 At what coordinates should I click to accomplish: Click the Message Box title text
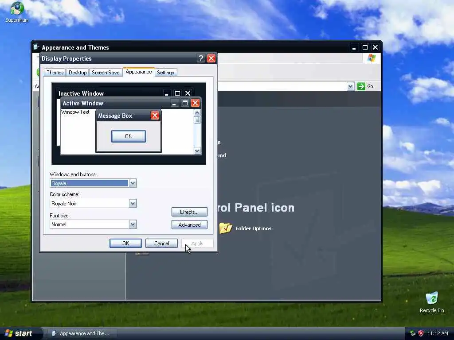tap(115, 116)
